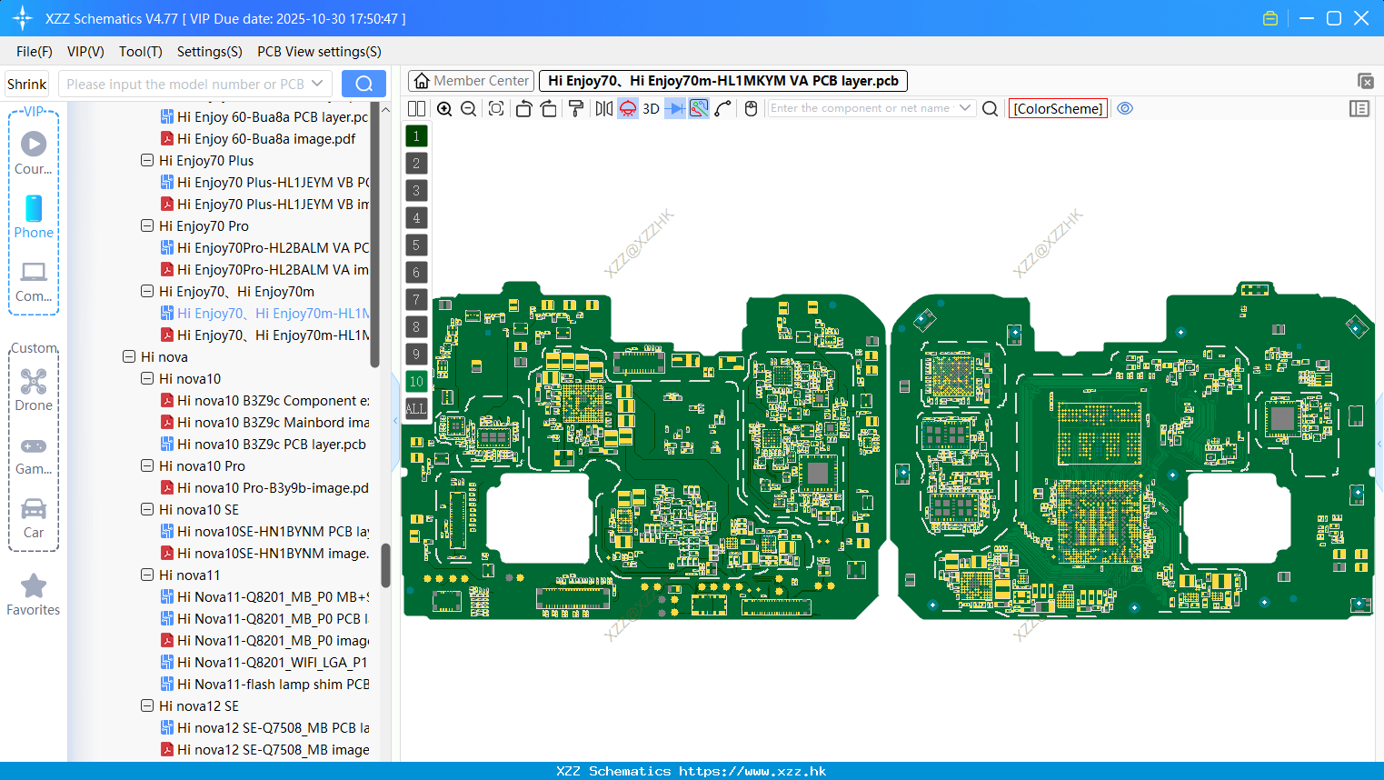Viewport: 1384px width, 780px height.
Task: Zoom in on the PCB view
Action: (444, 109)
